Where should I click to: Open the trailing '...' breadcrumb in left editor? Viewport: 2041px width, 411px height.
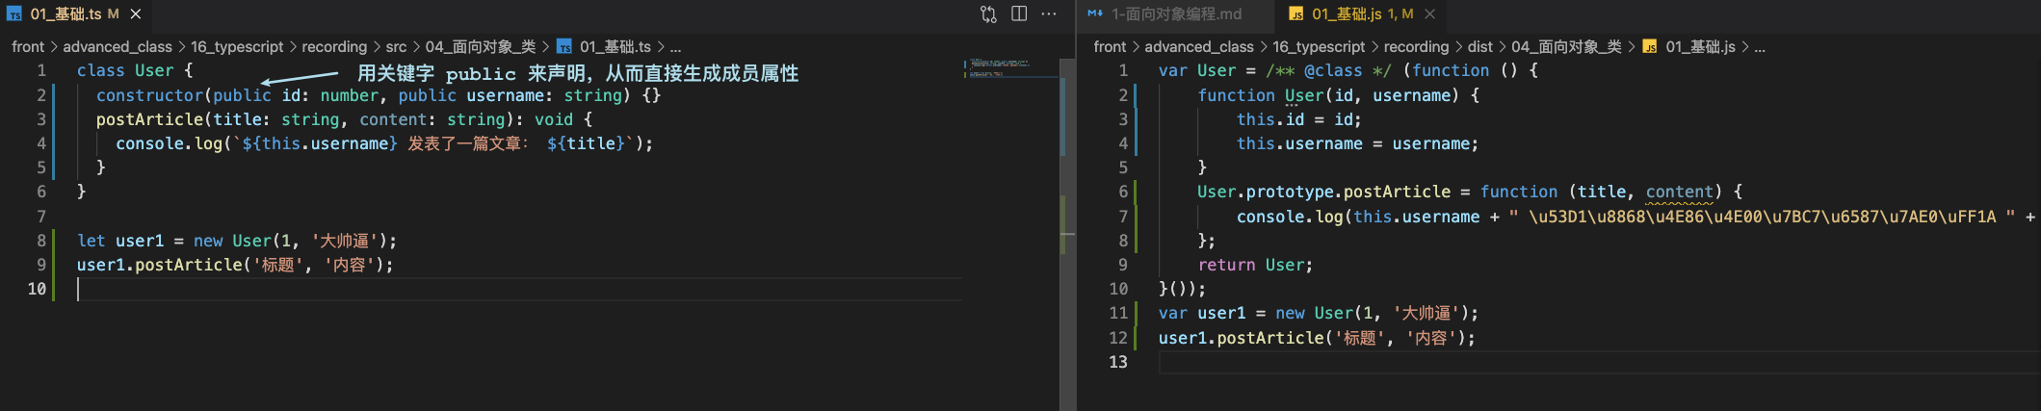(x=675, y=46)
